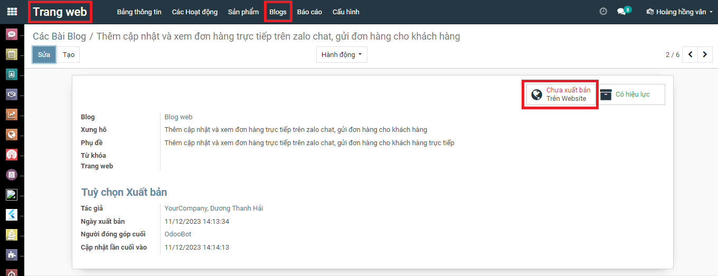The width and height of the screenshot is (718, 276).
Task: Click the Tạo create button
Action: [x=69, y=55]
